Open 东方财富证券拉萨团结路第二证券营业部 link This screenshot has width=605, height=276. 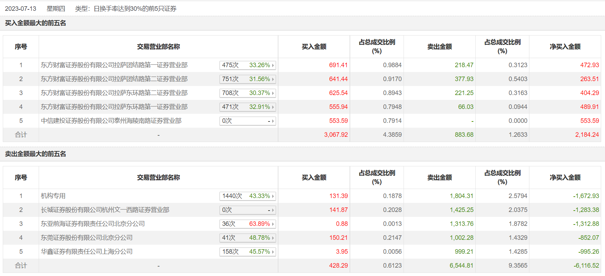114,79
